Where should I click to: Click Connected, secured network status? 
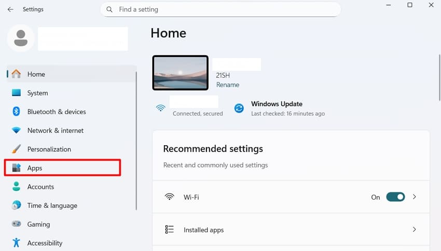[x=198, y=113]
